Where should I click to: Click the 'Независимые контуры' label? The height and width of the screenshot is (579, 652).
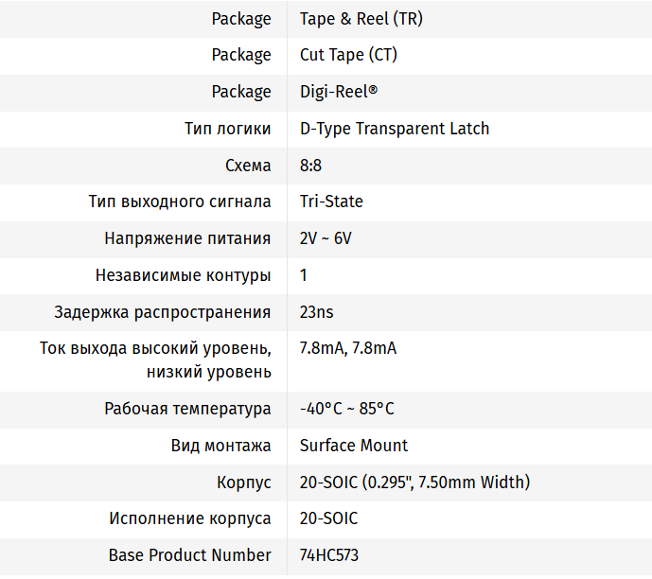point(184,275)
